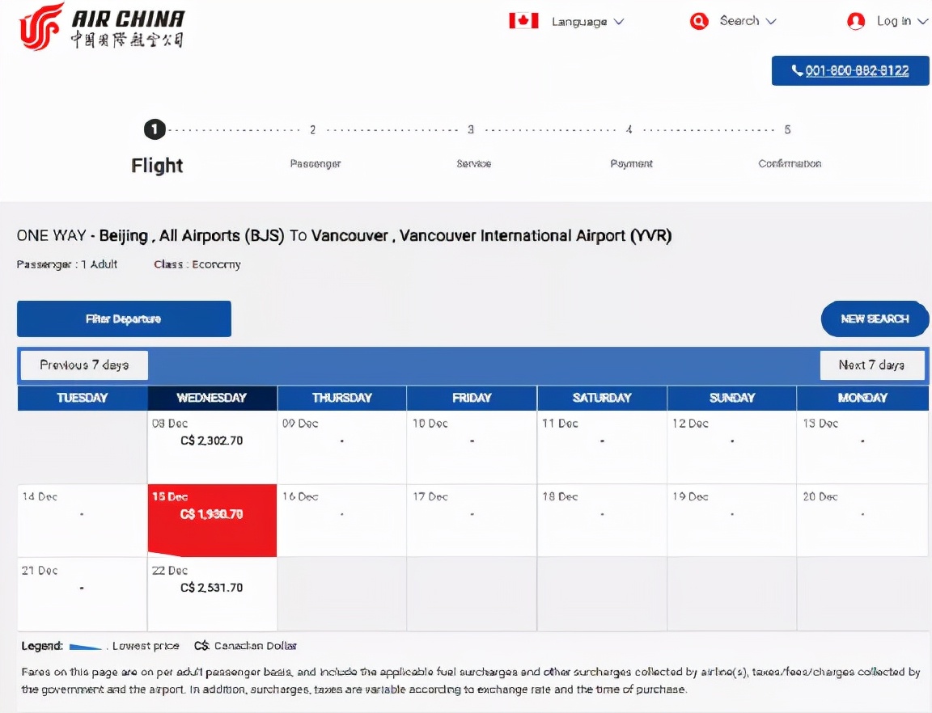Go to the Payment step
The width and height of the screenshot is (932, 713).
[x=631, y=163]
